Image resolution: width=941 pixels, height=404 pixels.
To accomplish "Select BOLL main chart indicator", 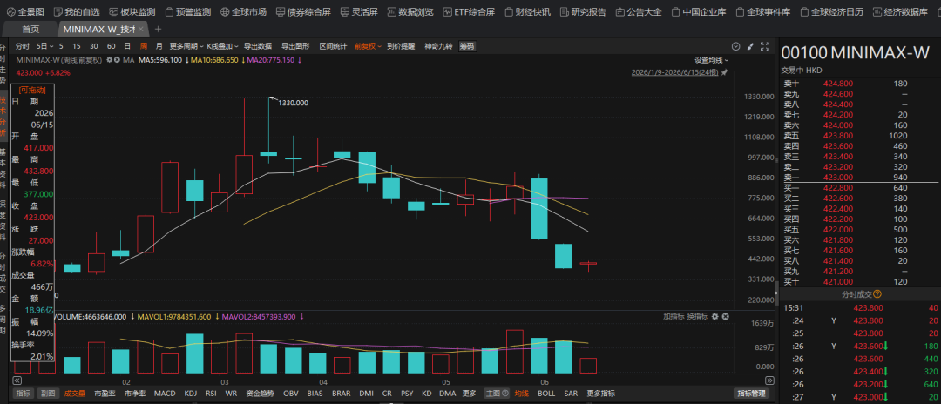I will 546,394.
